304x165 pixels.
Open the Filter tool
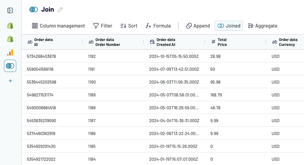(x=103, y=26)
